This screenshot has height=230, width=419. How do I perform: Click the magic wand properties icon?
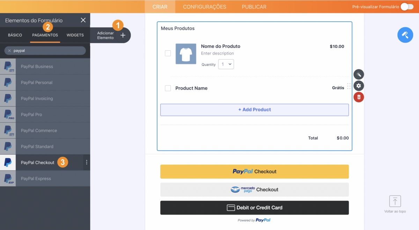point(359,74)
